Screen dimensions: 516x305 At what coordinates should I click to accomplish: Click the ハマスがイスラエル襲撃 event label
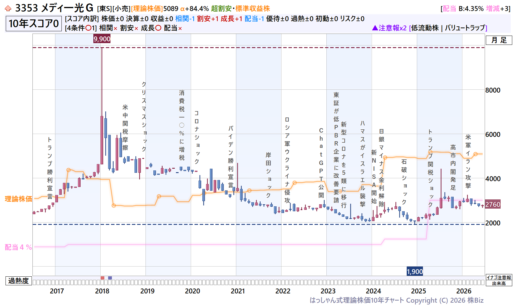pos(363,164)
